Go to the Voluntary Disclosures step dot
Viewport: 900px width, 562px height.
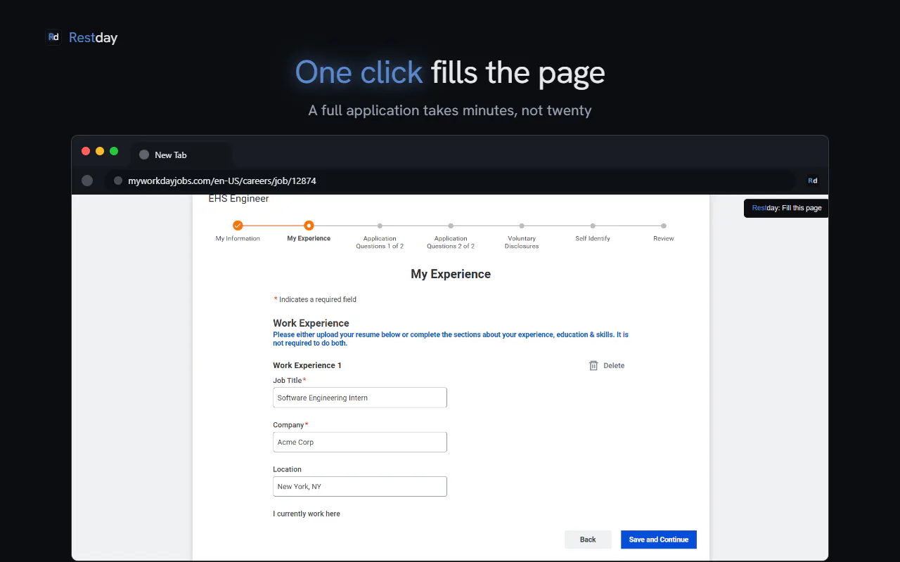(x=522, y=226)
